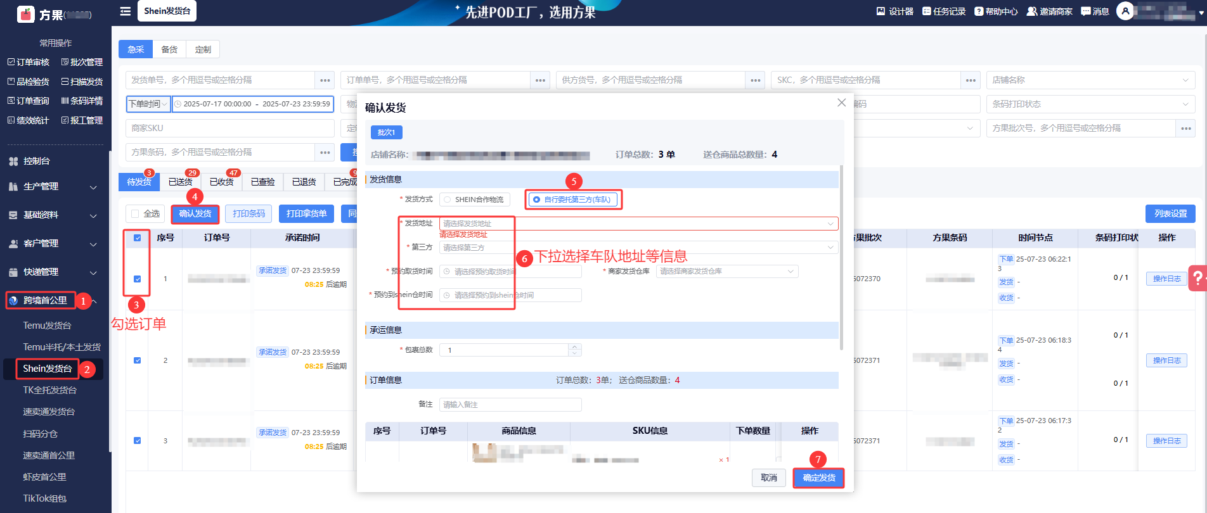Open the 订单查询 shortcut
The height and width of the screenshot is (513, 1207).
(x=28, y=101)
